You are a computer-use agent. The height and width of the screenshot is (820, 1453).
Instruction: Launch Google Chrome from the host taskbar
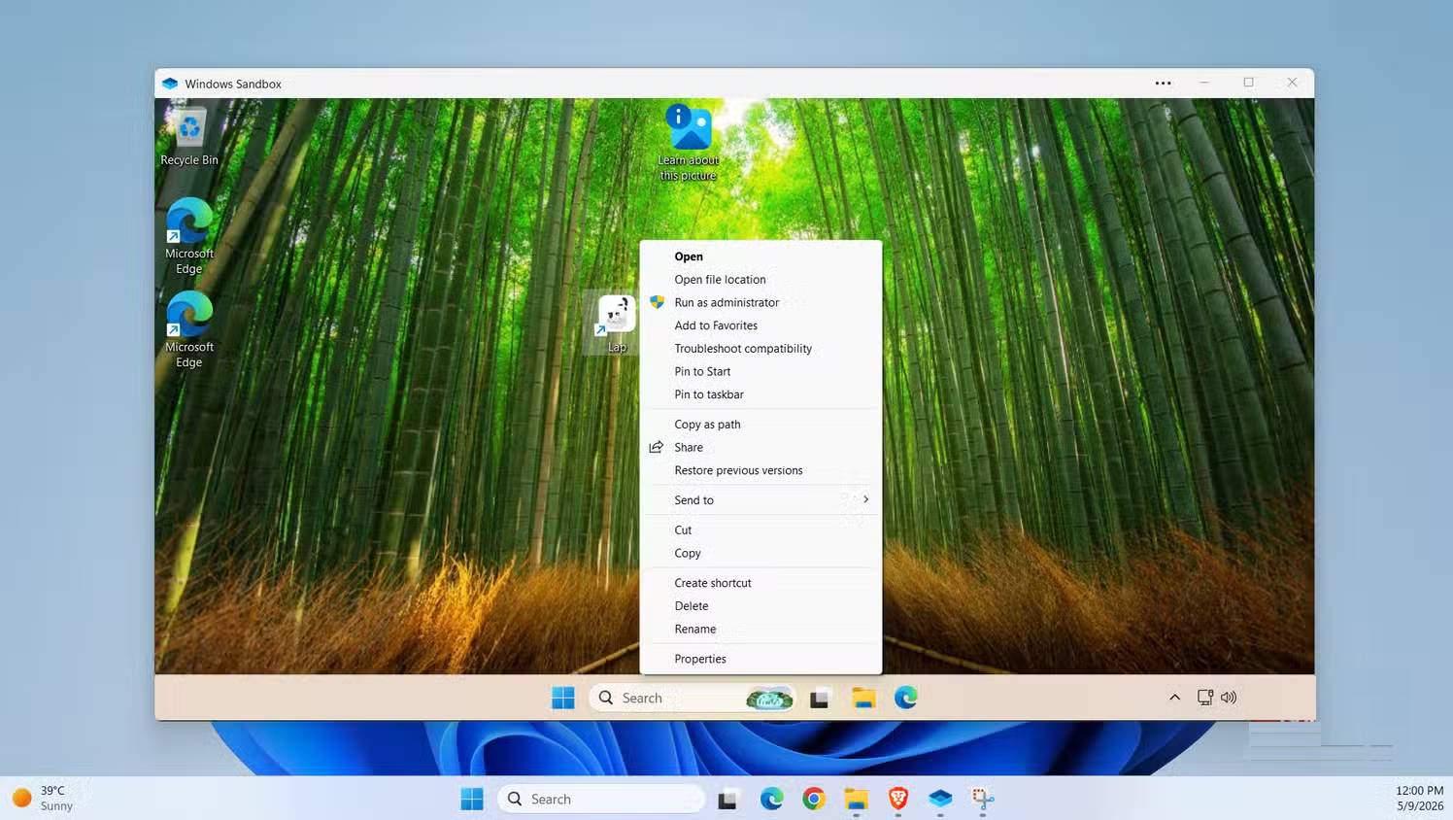pos(814,799)
